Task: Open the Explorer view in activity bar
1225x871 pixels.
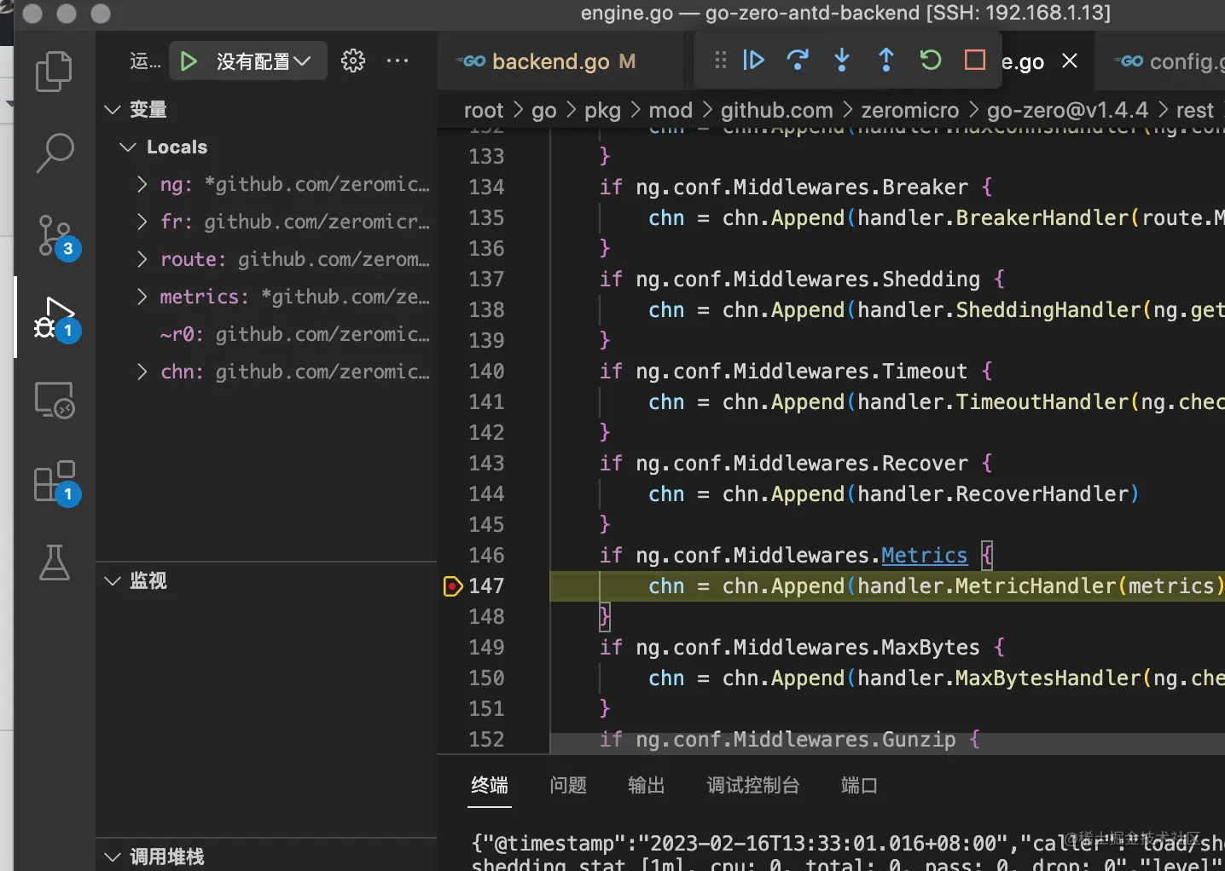Action: [55, 72]
